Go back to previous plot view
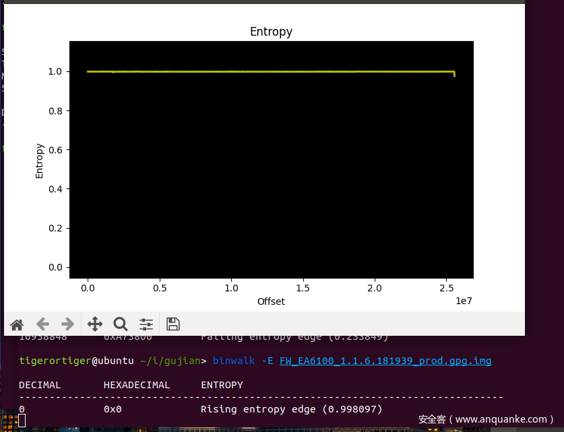This screenshot has height=432, width=564. coord(42,324)
